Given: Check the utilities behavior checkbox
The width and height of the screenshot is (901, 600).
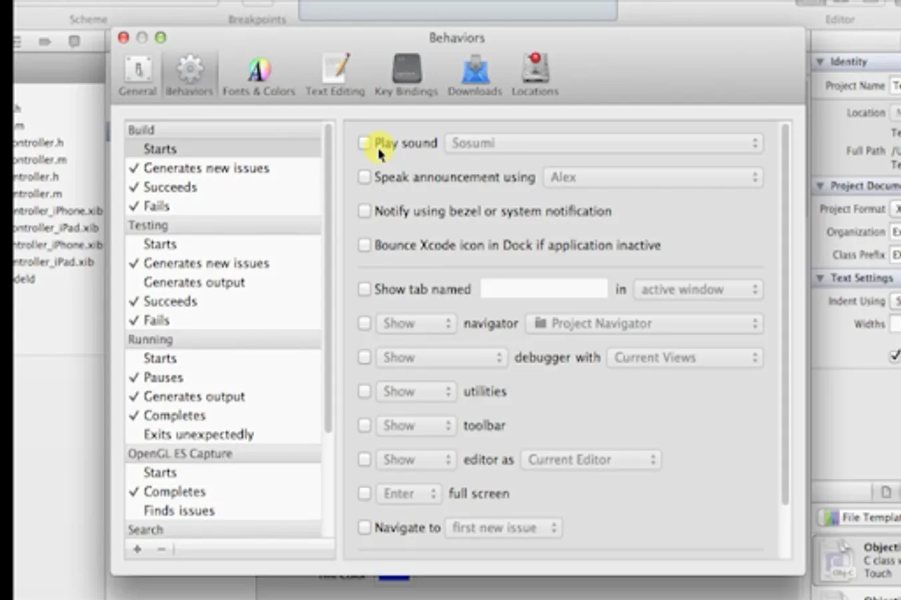Looking at the screenshot, I should pyautogui.click(x=364, y=391).
